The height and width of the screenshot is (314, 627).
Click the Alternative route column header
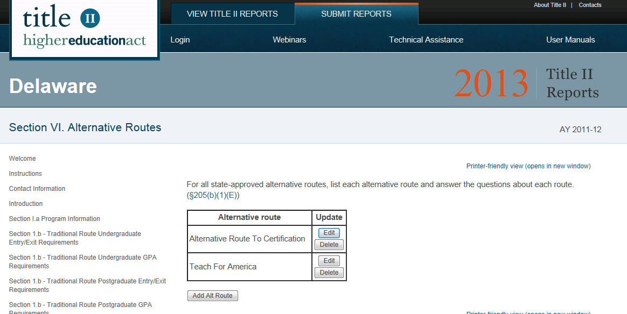click(249, 217)
